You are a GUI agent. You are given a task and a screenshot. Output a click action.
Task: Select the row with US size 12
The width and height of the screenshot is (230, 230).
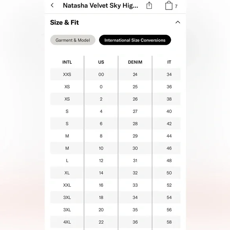(115, 161)
